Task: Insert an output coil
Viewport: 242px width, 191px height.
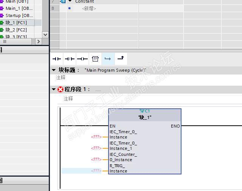Action: 82,59
